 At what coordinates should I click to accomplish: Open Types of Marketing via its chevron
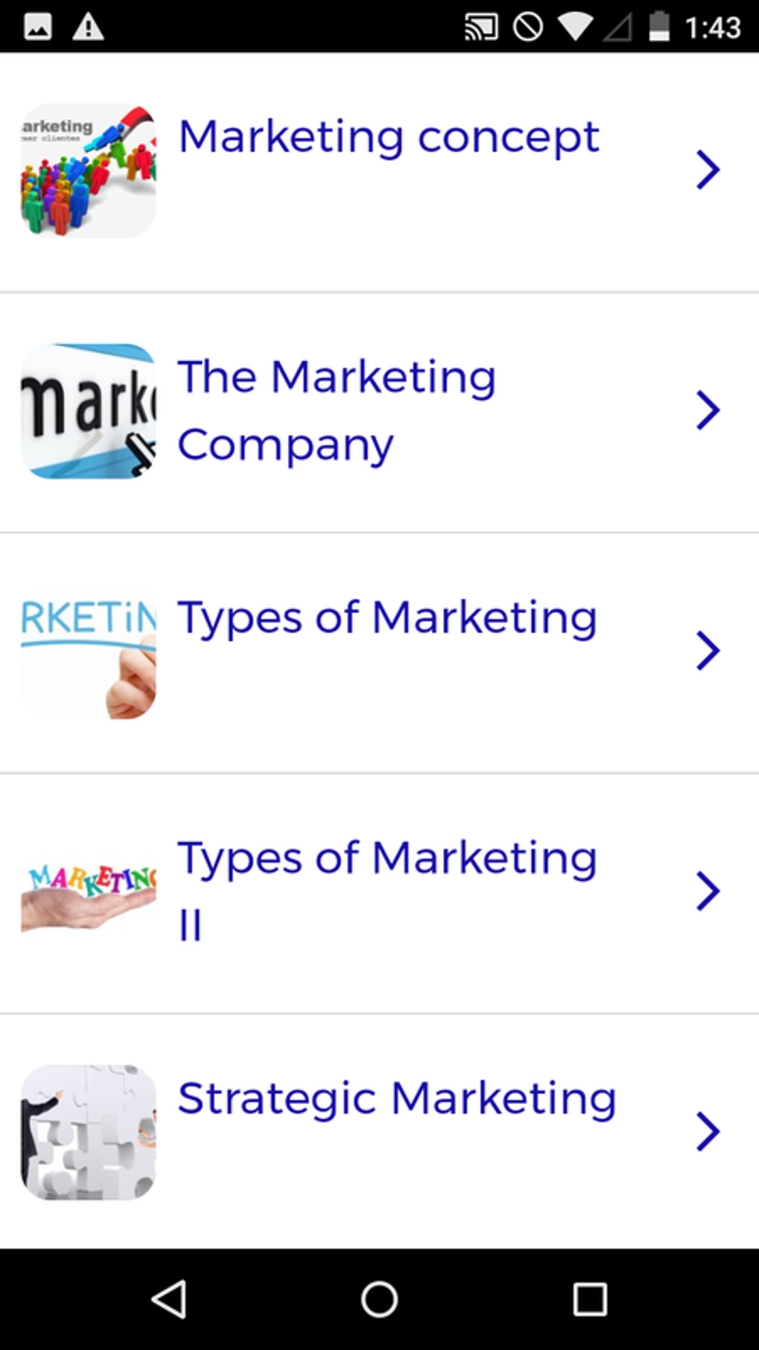pyautogui.click(x=708, y=649)
